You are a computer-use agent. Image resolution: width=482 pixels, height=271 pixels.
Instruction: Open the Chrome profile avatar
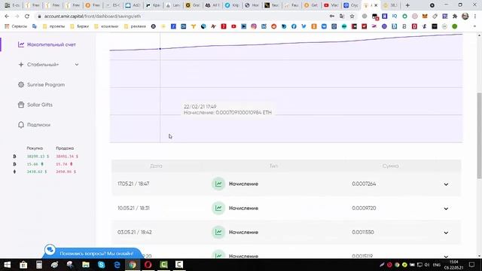(465, 16)
